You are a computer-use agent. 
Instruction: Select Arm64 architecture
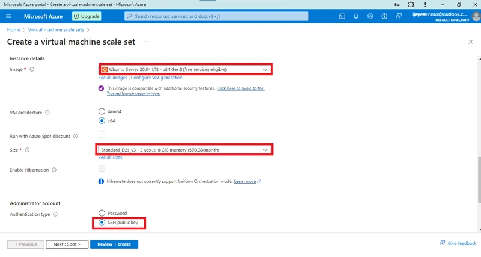102,111
